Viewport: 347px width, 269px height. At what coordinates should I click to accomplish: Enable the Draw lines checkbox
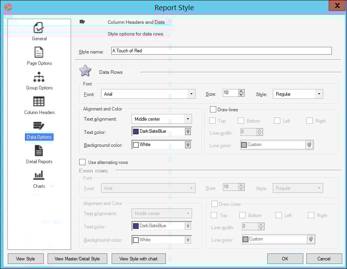(213, 109)
